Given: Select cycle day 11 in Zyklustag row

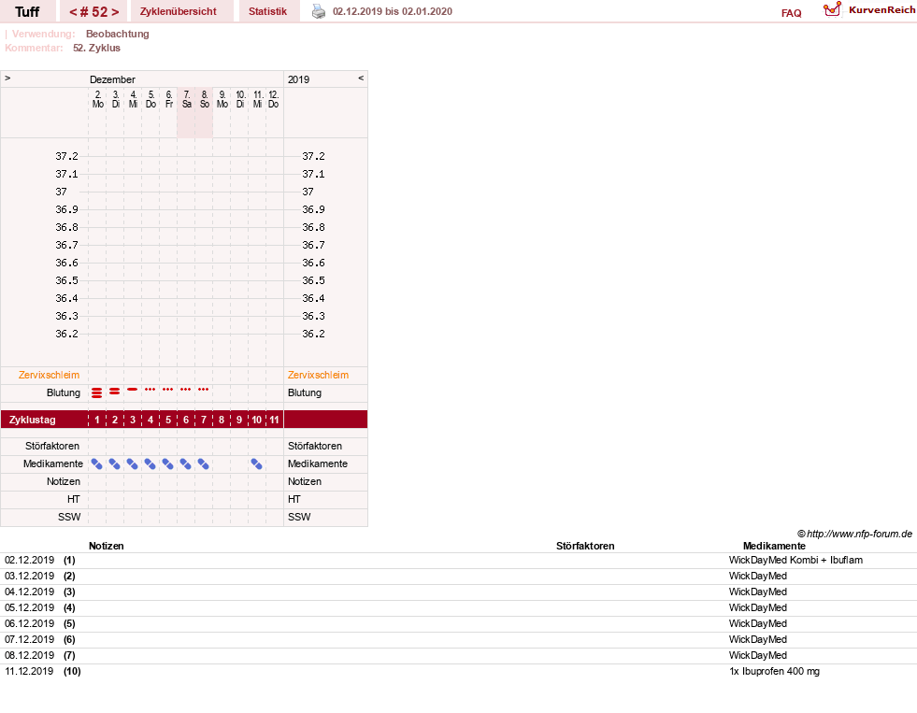Looking at the screenshot, I should tap(274, 420).
